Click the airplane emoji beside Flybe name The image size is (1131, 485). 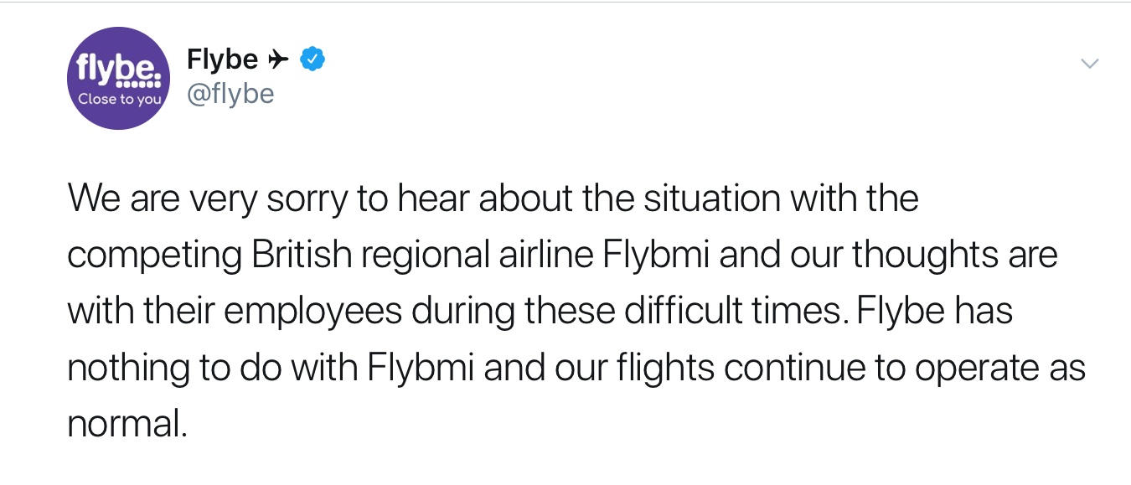tap(277, 59)
